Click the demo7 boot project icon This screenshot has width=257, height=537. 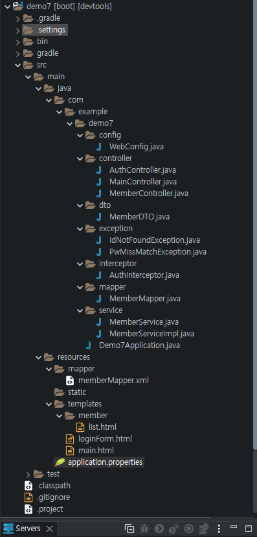(18, 6)
